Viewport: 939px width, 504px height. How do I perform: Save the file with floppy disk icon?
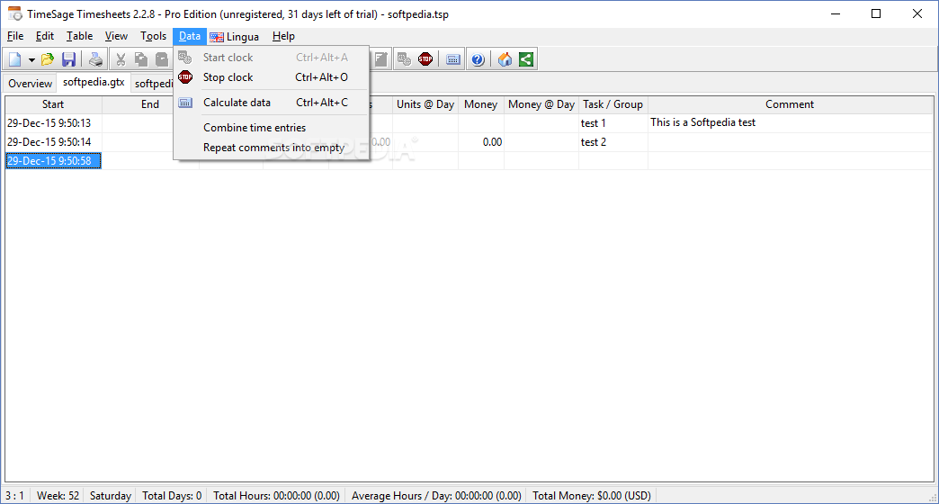click(x=69, y=59)
